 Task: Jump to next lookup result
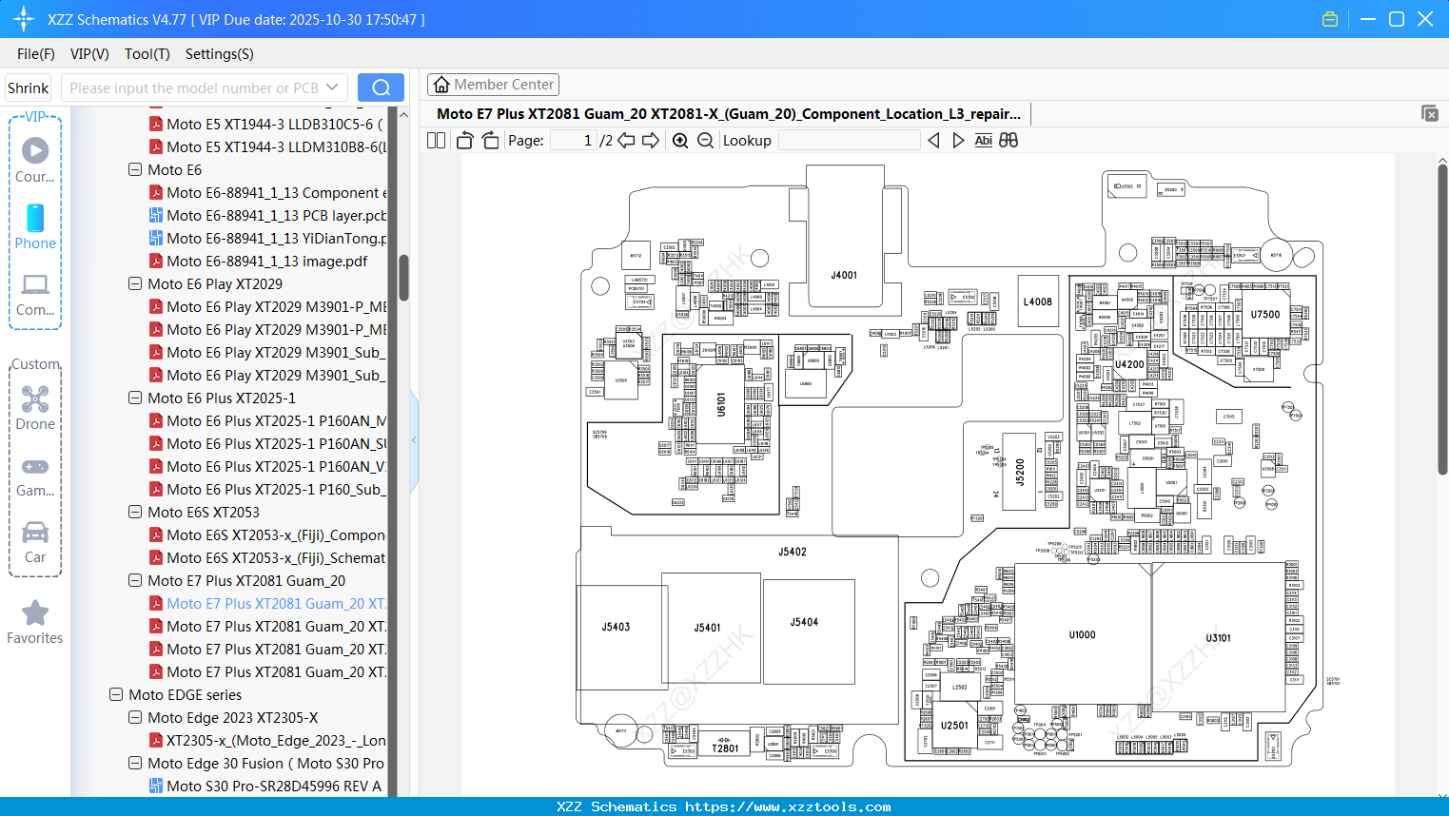pos(958,141)
